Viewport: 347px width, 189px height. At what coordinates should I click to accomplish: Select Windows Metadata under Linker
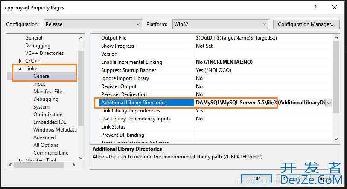click(x=55, y=130)
